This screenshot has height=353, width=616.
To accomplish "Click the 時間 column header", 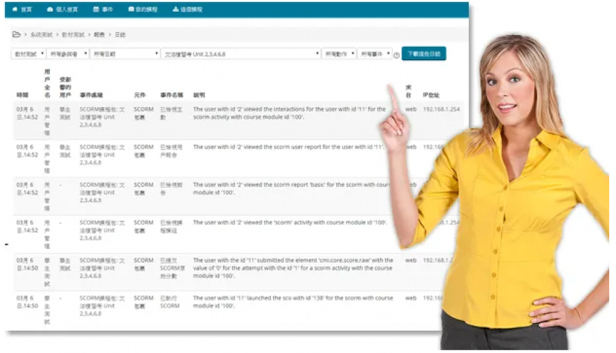I will tap(22, 95).
